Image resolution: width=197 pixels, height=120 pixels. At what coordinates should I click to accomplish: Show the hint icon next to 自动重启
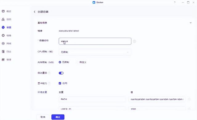[49, 73]
